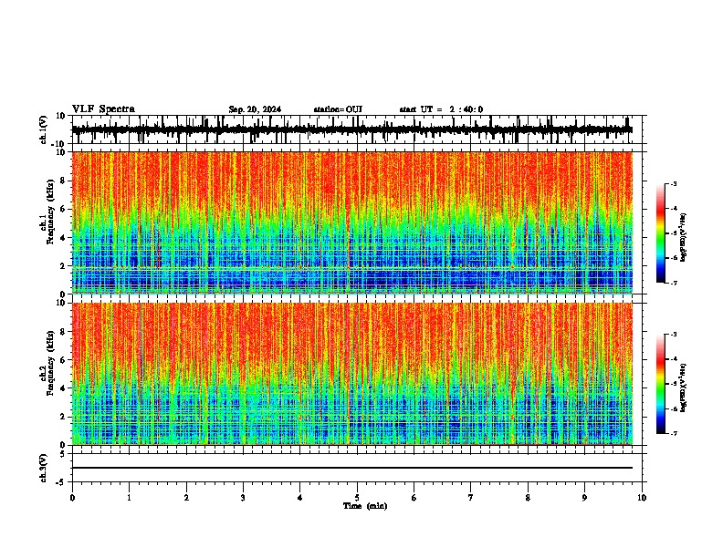Screen dimensions: 723x558
Task: Click the ch.2 spectrogram color scale bar
Action: (x=661, y=384)
